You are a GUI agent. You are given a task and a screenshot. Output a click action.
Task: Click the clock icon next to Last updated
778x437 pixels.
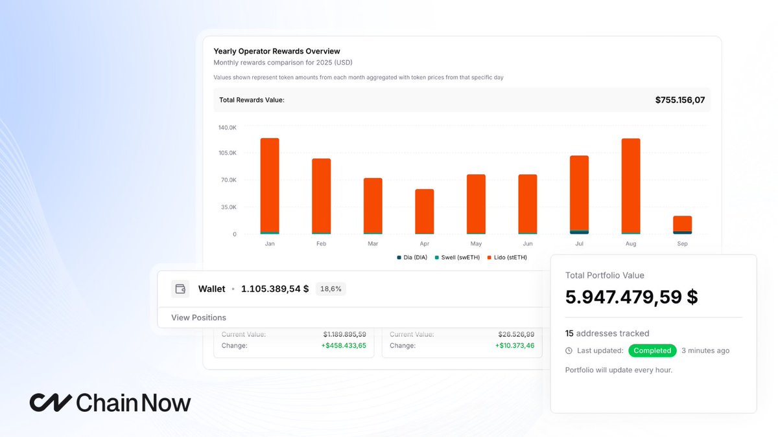coord(569,351)
